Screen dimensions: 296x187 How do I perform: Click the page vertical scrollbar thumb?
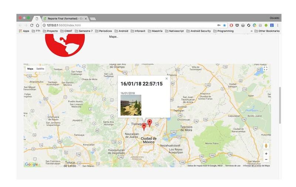[280, 105]
